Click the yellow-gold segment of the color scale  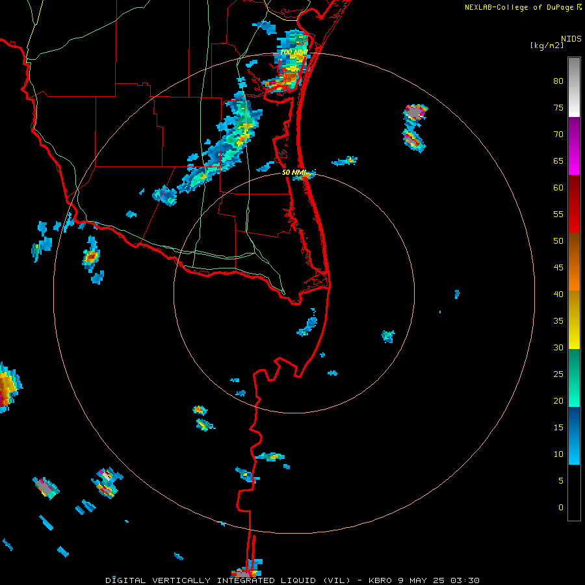tap(574, 320)
